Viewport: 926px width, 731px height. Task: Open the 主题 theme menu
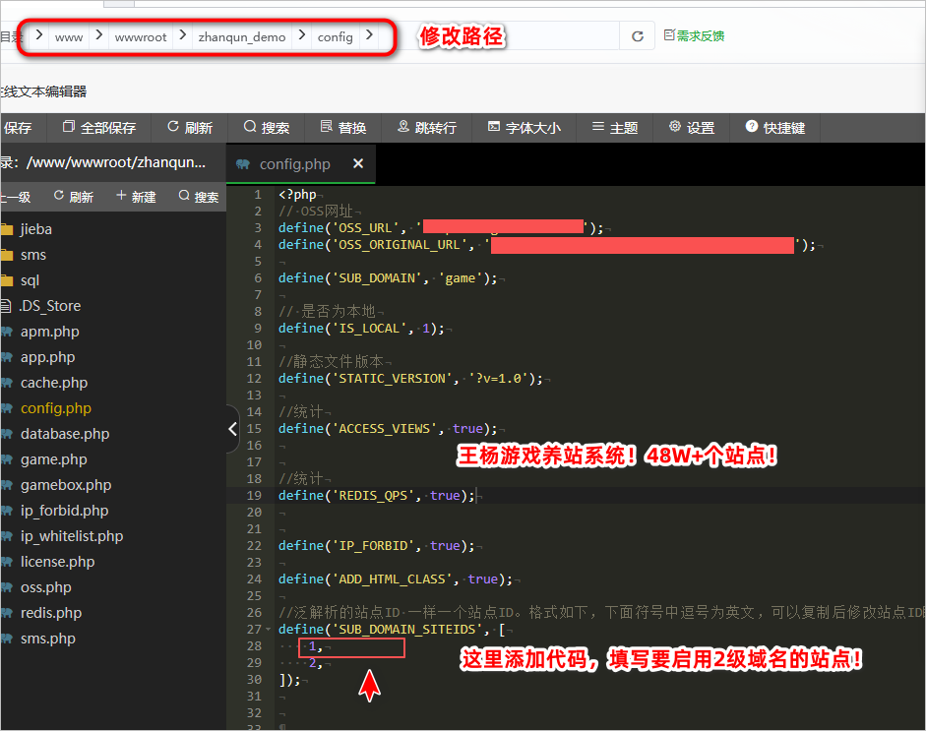coord(615,128)
